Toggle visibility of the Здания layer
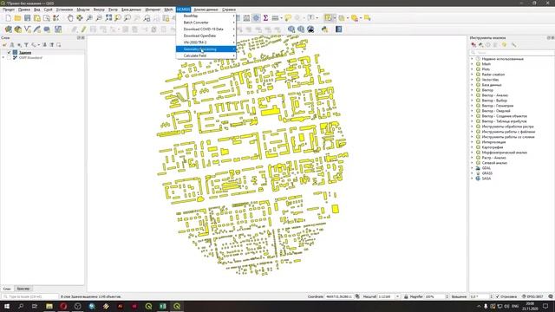Screen dimensions: 555x312 [x=10, y=52]
